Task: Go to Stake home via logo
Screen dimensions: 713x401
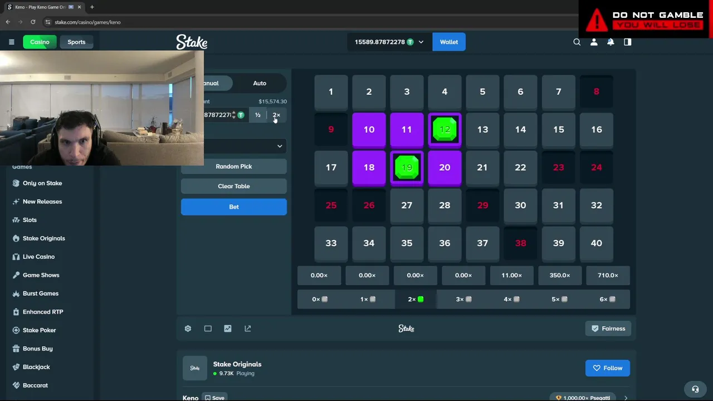Action: click(x=192, y=42)
